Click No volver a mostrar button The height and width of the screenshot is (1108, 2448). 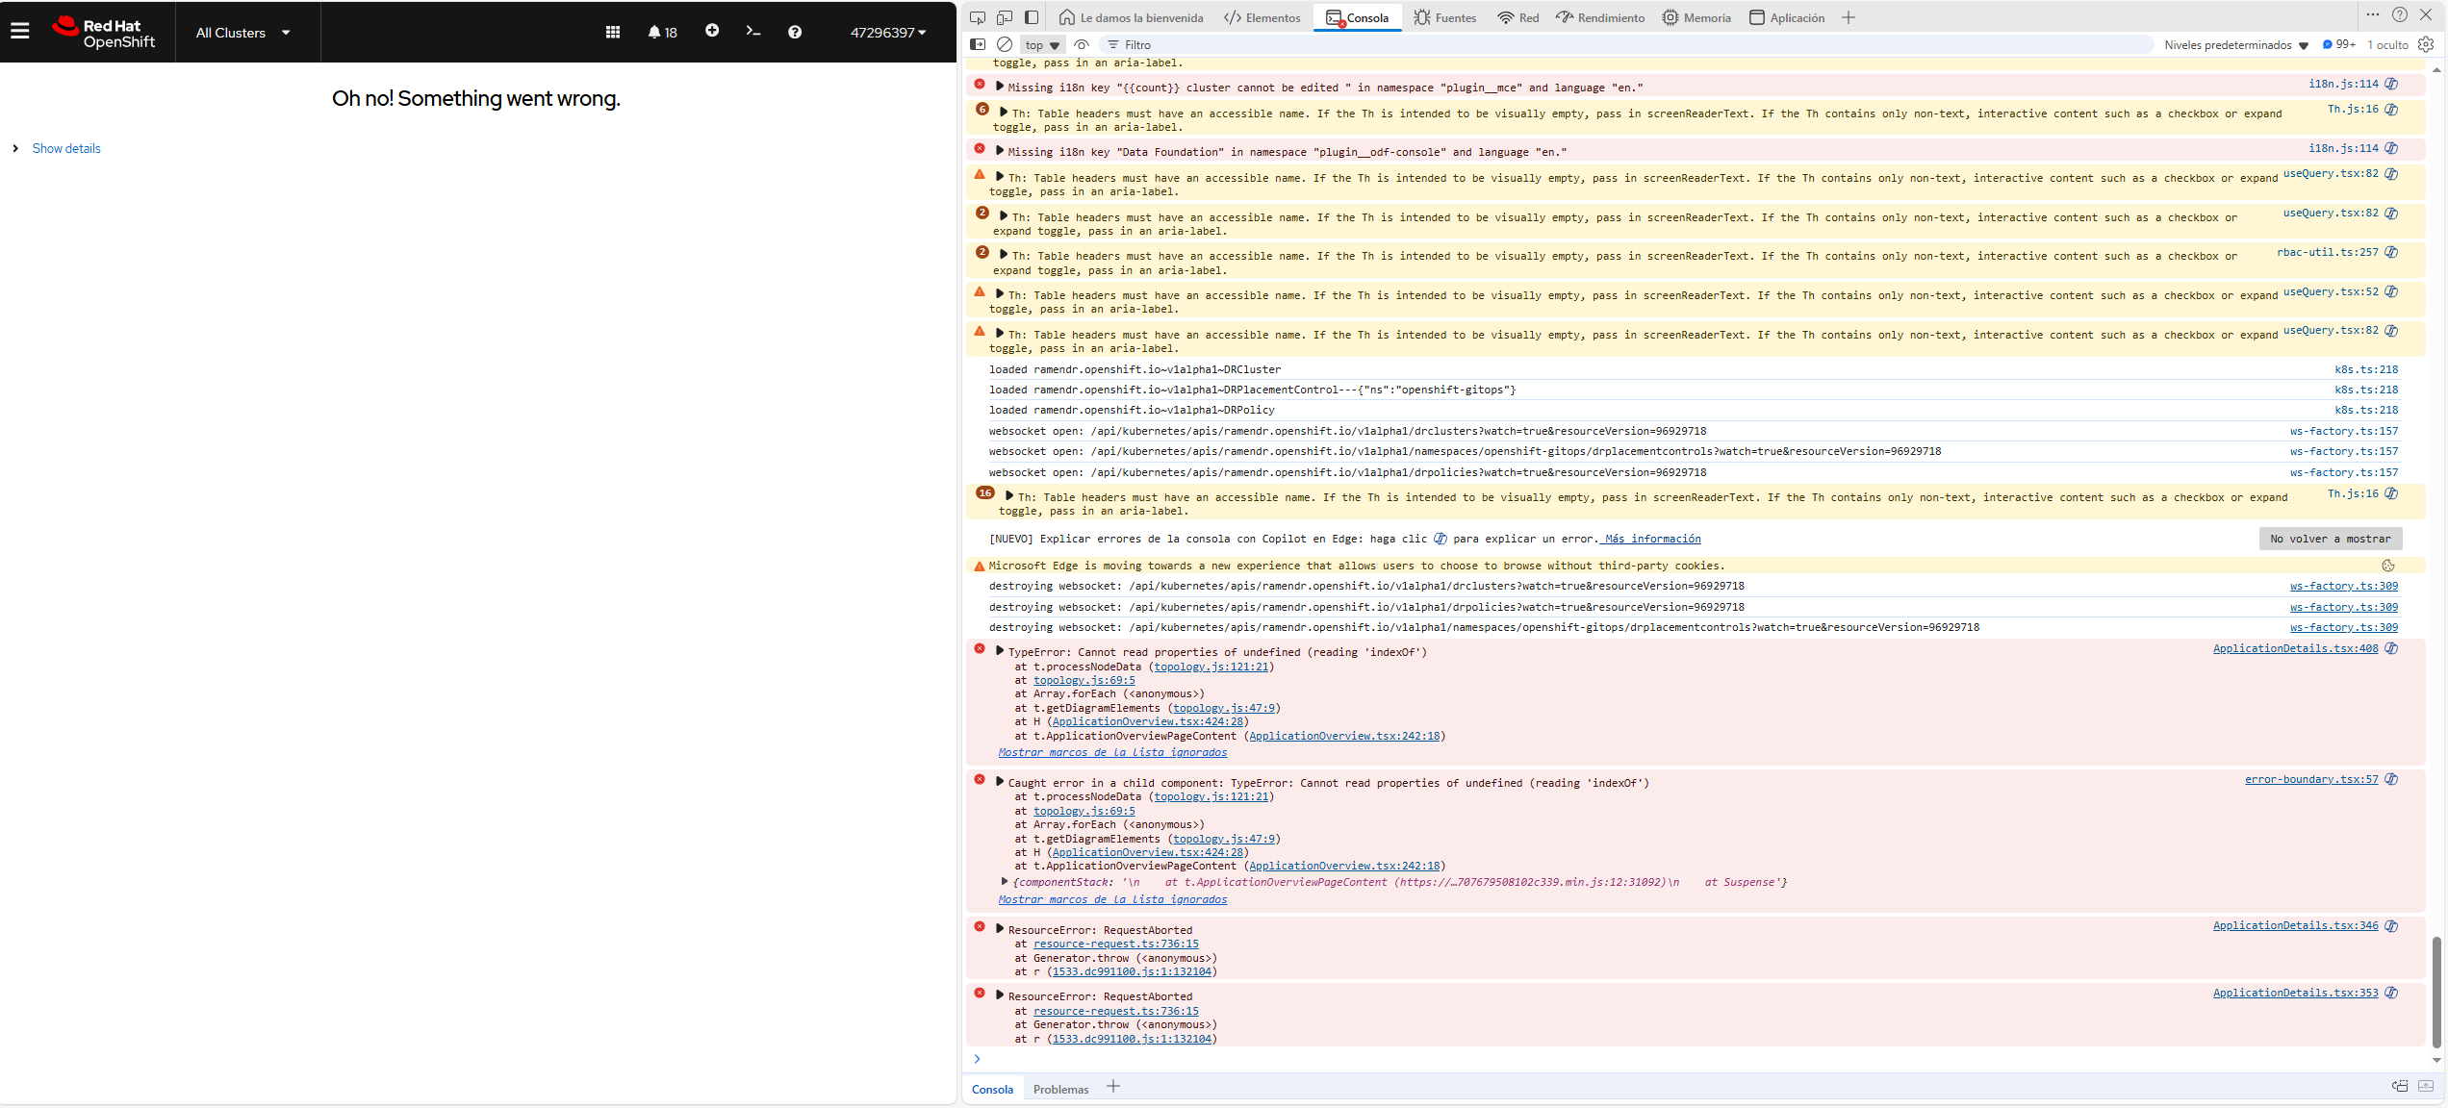point(2330,539)
